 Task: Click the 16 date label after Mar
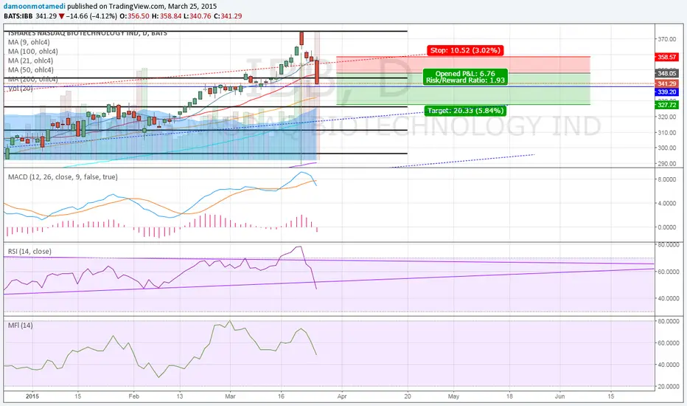pos(281,396)
